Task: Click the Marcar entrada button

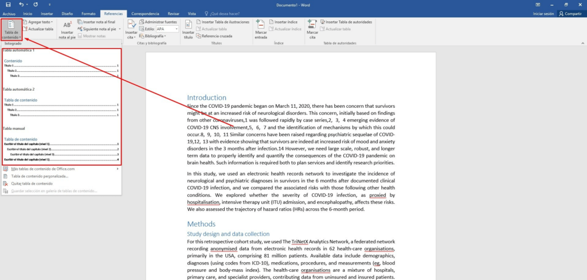Action: [261, 30]
